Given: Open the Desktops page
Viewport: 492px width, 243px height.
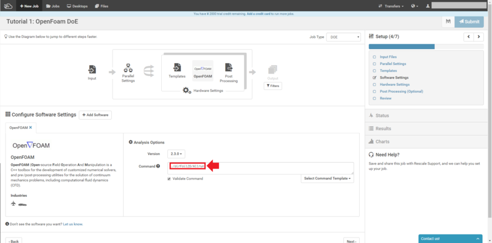Looking at the screenshot, I should [77, 6].
